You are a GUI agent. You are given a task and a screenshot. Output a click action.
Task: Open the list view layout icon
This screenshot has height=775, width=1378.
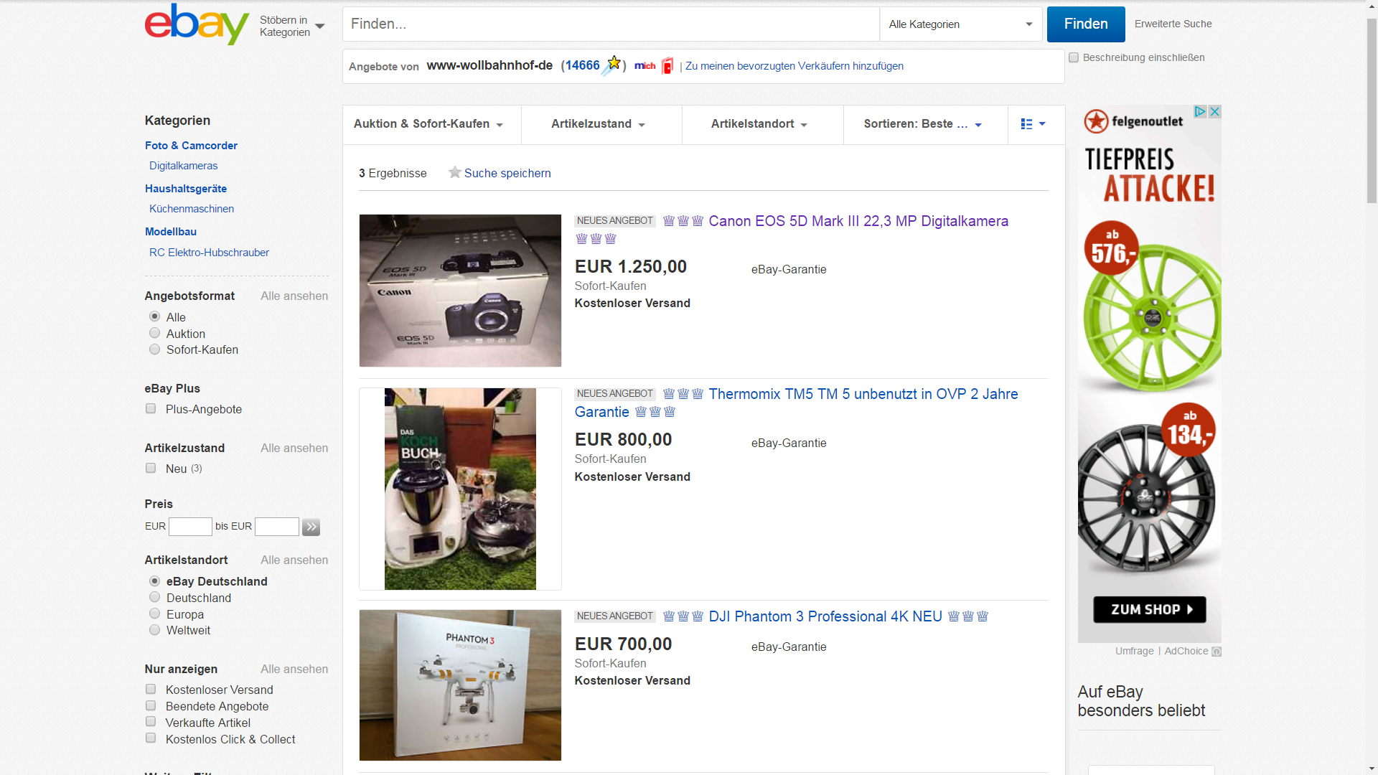click(x=1026, y=124)
